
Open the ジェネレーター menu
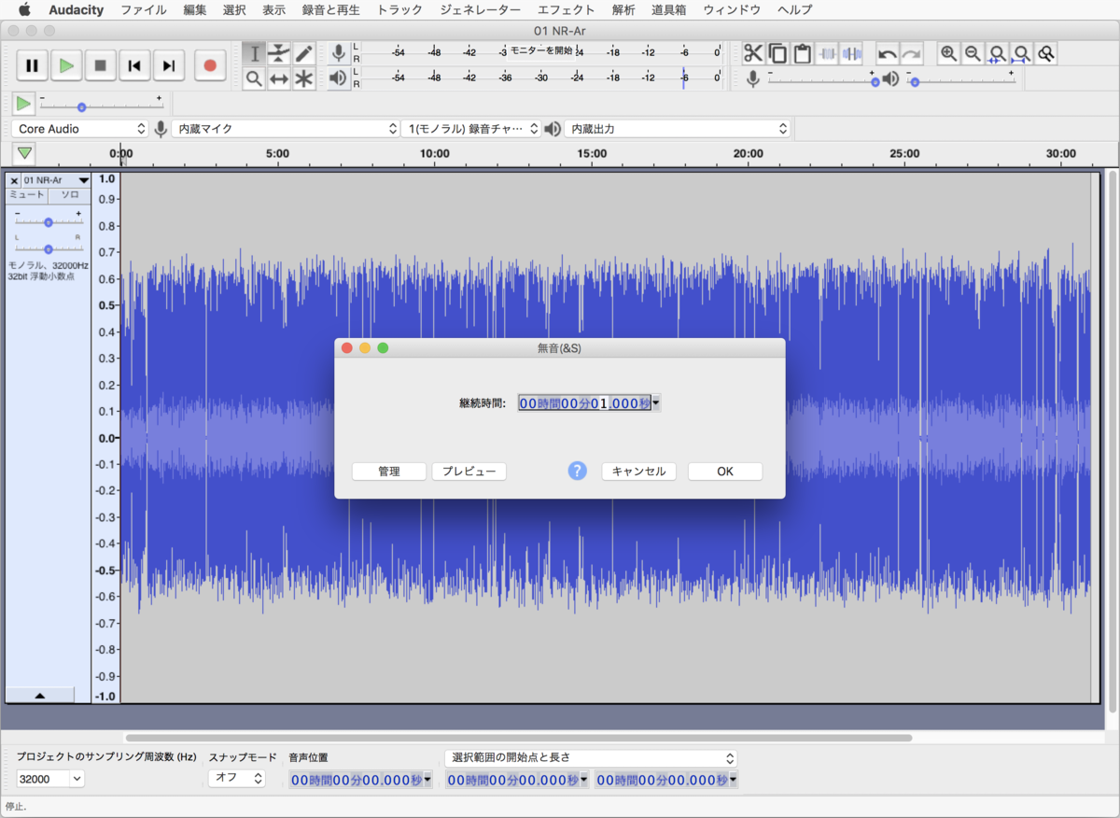coord(481,10)
